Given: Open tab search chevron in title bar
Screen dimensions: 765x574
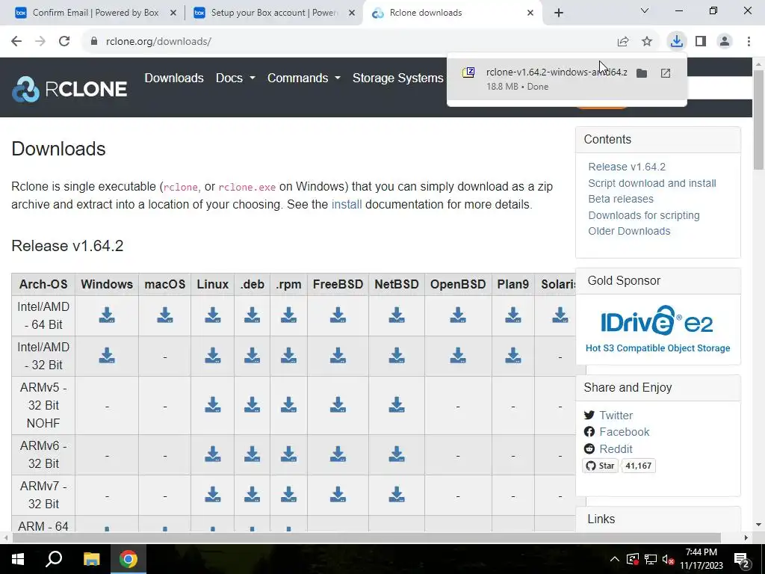Looking at the screenshot, I should pos(645,10).
